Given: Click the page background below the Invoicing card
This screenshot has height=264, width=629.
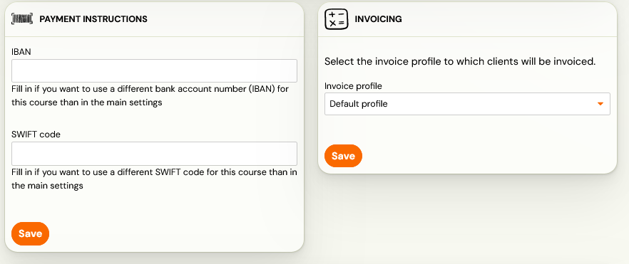Looking at the screenshot, I should [x=467, y=218].
